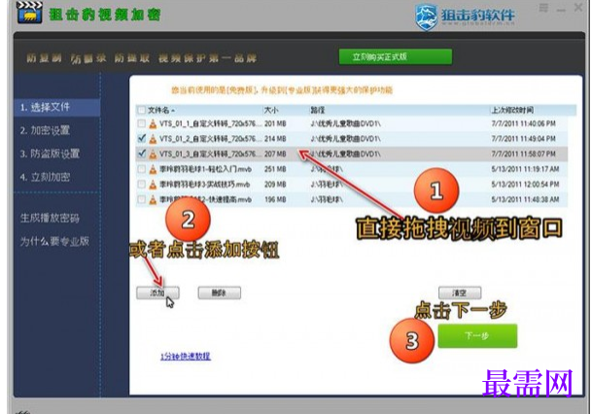Uncheck the VTS_01_3 file checkbox
The width and height of the screenshot is (591, 414).
(141, 154)
